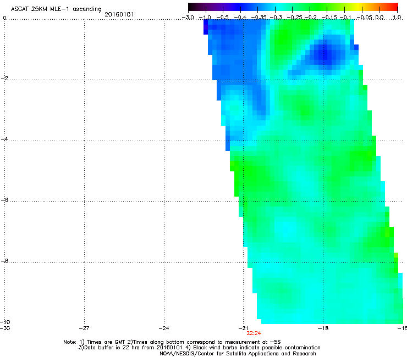Click the colorbar label -0.5

[x=222, y=18]
